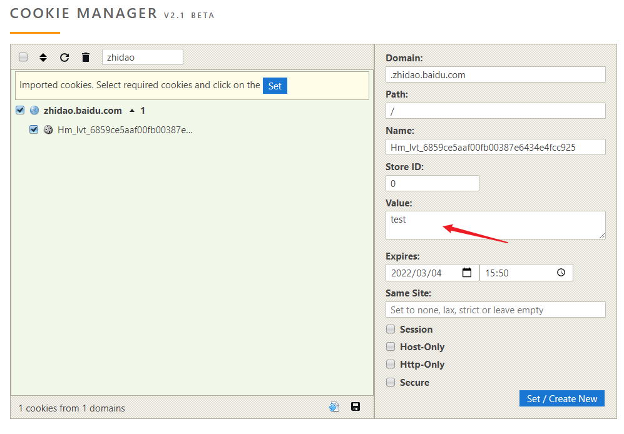Collapse the zhidao.baidu.com domain arrow
Screen dimensions: 624x434
tap(131, 111)
